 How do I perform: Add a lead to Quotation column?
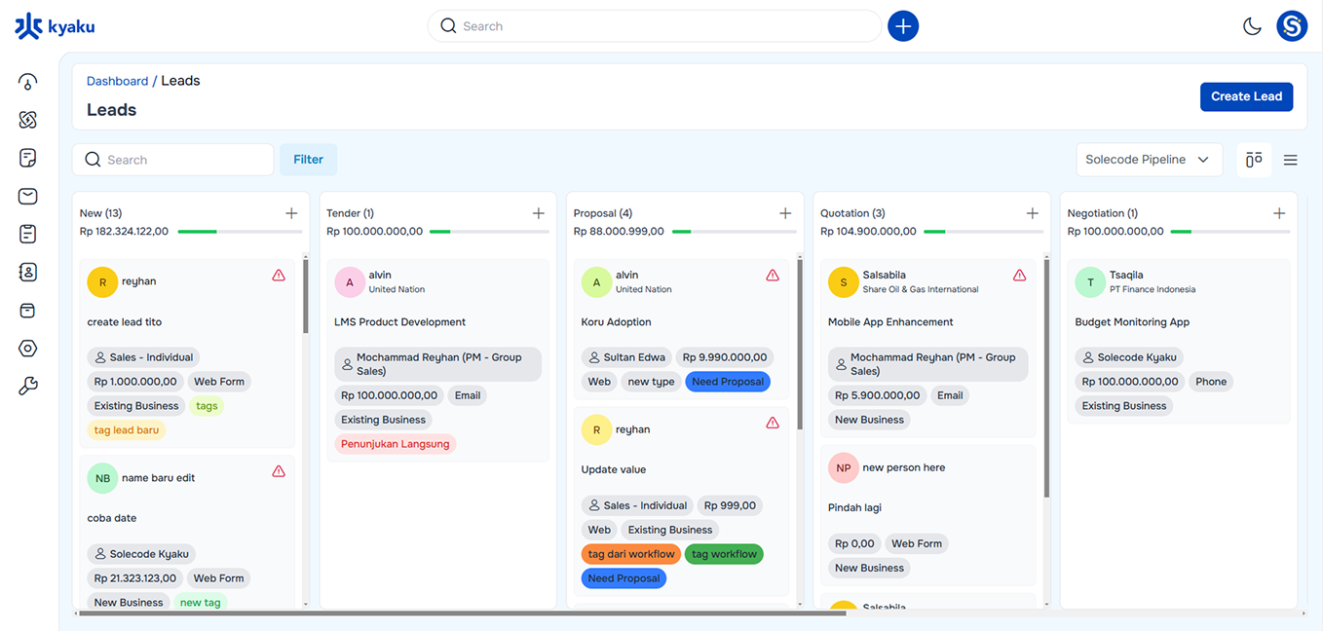point(1033,213)
